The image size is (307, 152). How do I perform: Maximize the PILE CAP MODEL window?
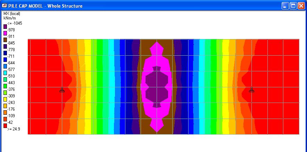(x=293, y=6)
